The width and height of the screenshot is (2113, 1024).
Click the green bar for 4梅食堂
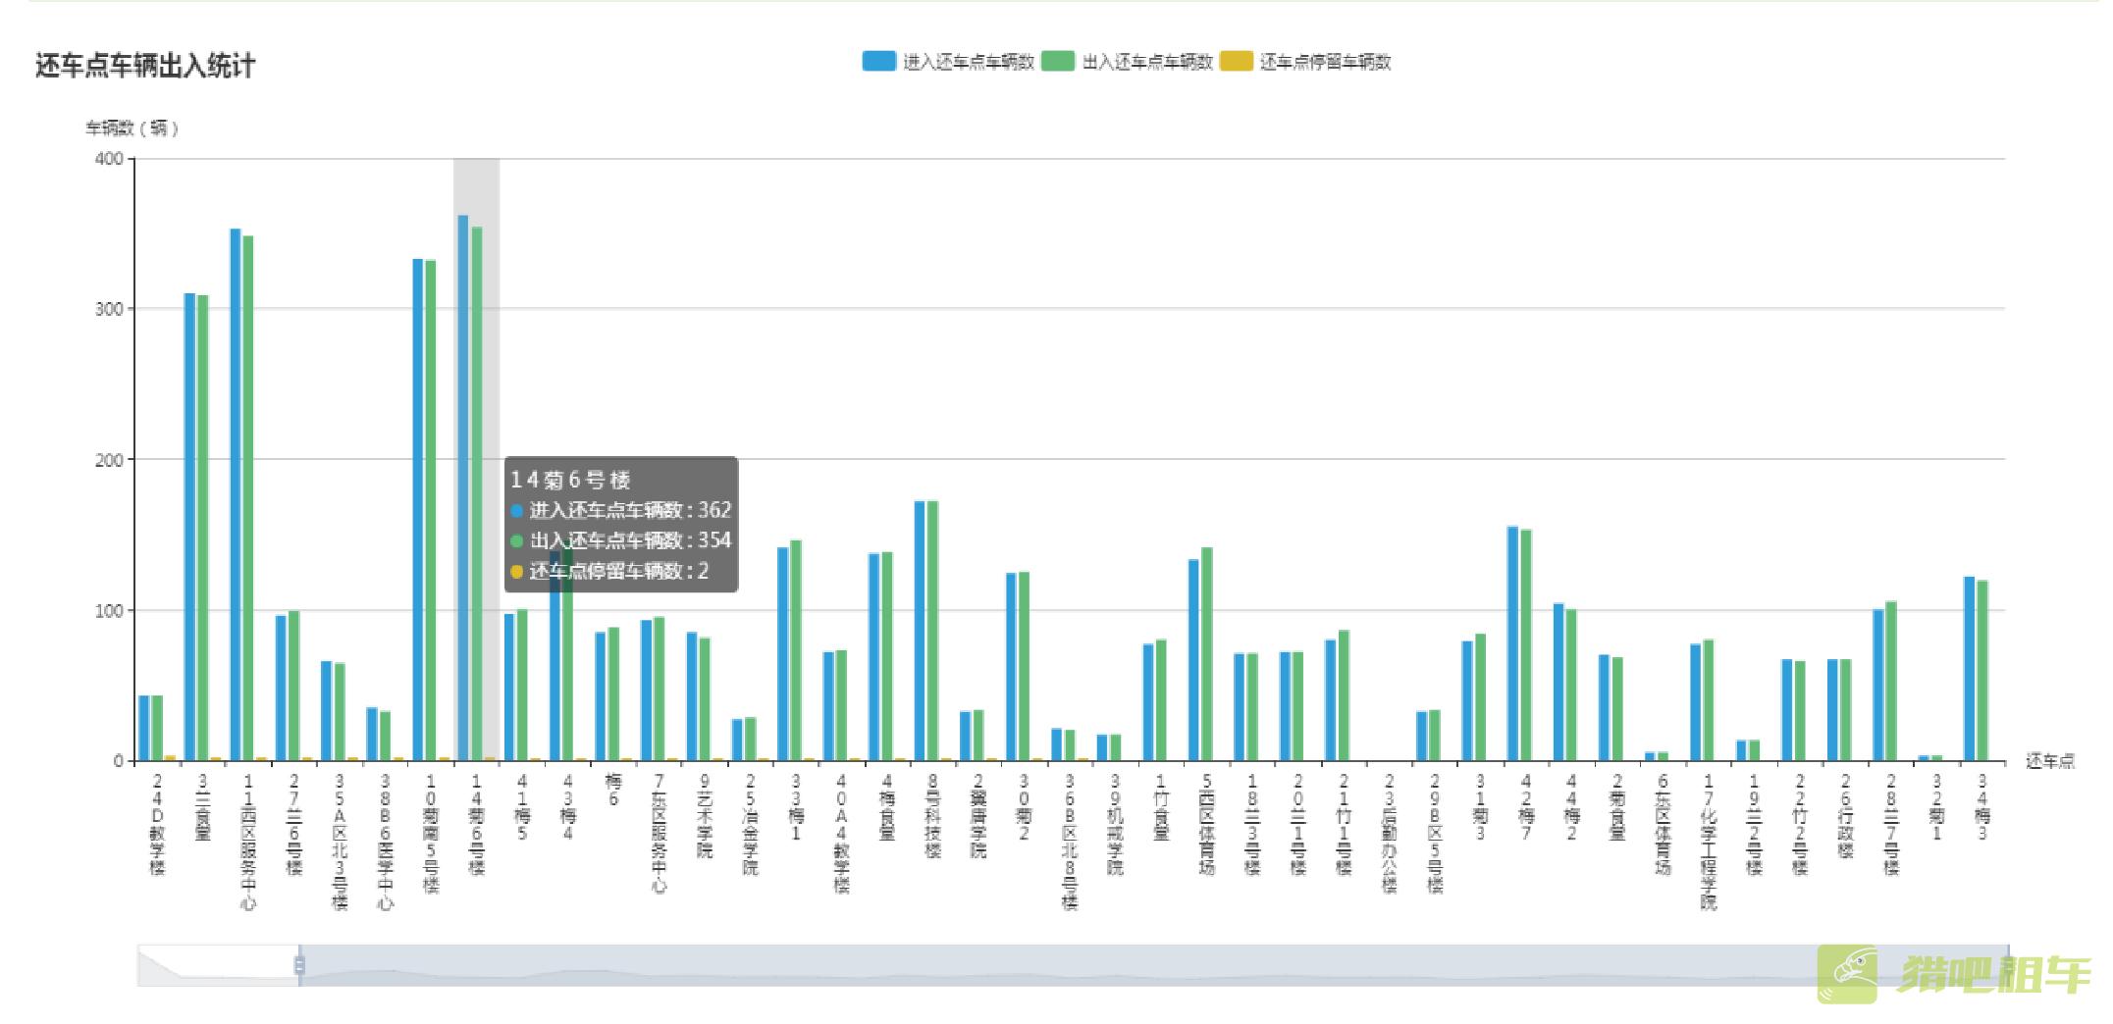pos(887,656)
